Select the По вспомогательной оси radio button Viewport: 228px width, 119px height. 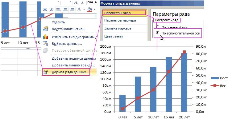click(158, 33)
